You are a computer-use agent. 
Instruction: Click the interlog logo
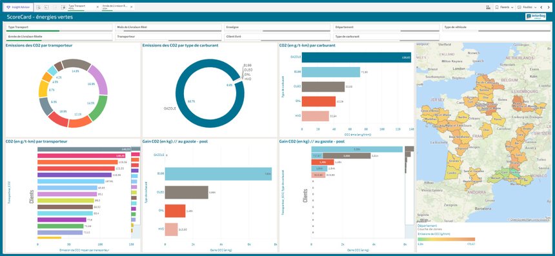536,17
